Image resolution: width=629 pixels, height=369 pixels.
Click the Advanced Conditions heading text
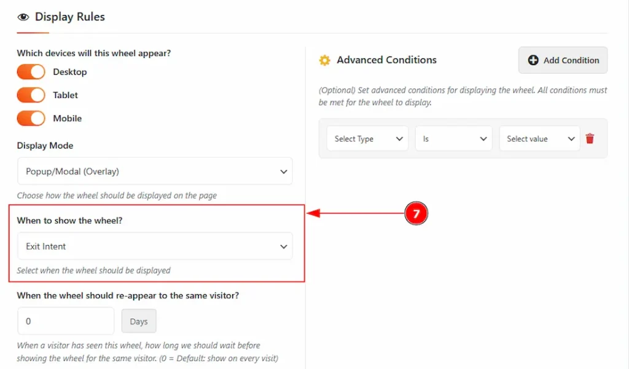(386, 60)
